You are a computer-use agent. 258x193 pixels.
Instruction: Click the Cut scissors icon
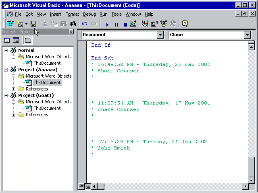45,24
